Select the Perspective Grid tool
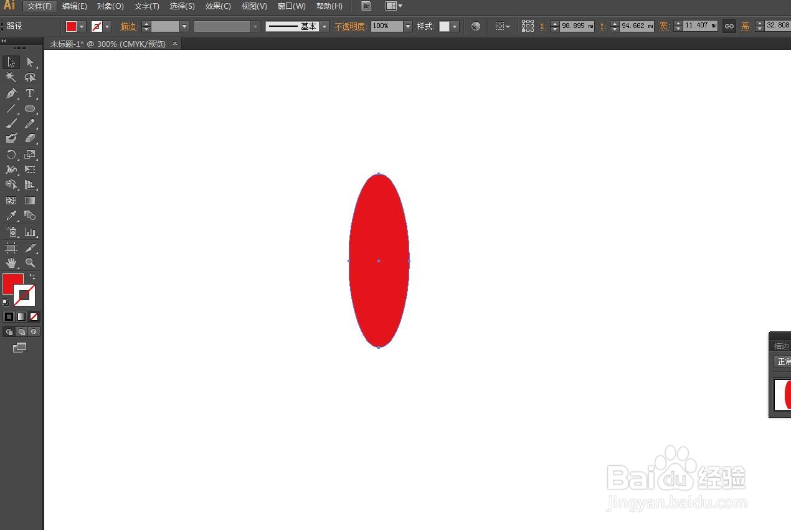 tap(30, 185)
